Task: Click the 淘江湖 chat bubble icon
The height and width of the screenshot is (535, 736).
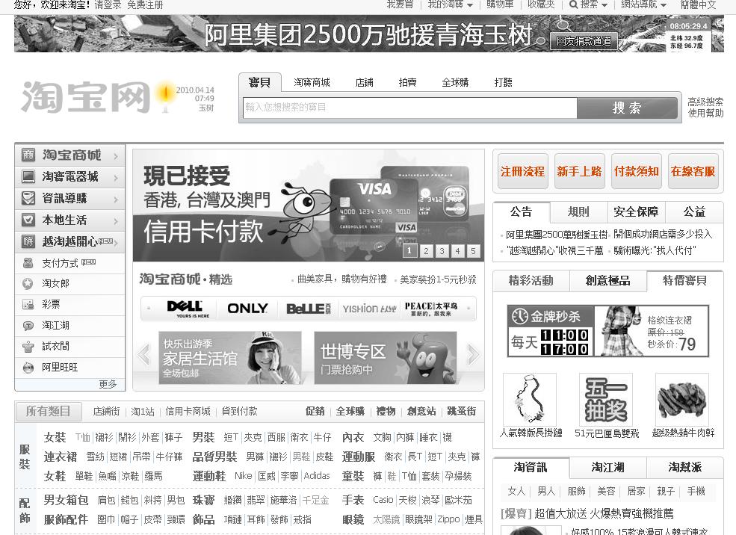Action: (x=28, y=325)
